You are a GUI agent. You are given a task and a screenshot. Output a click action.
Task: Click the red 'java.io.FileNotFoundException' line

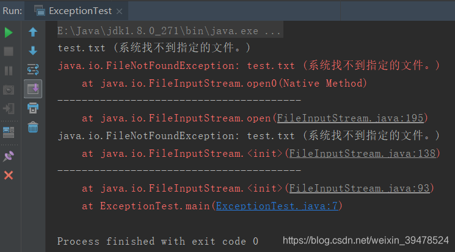point(249,65)
